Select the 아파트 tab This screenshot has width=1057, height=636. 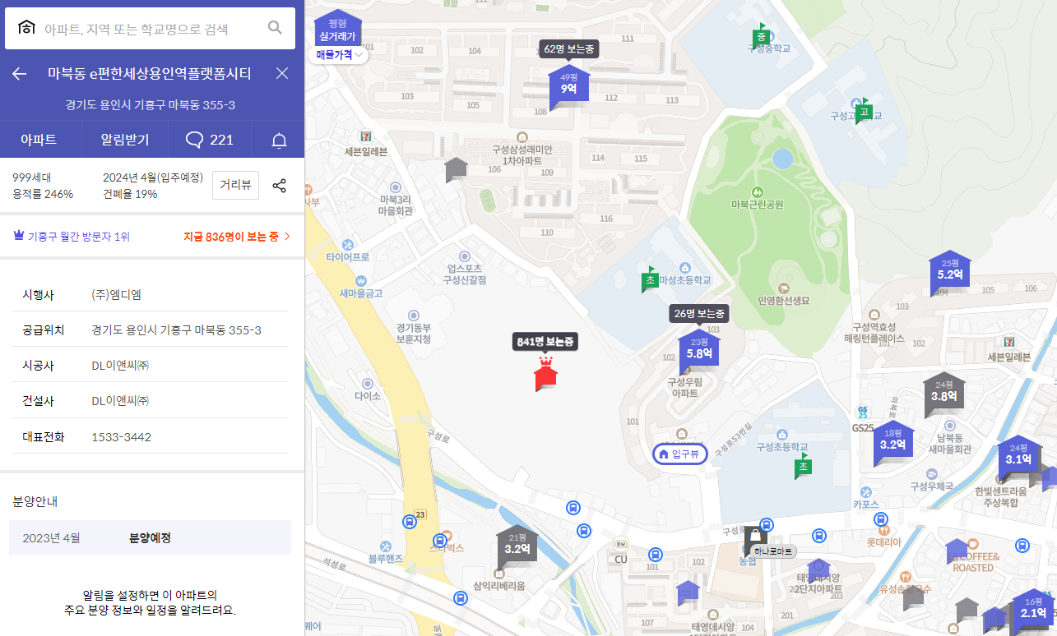(x=39, y=140)
